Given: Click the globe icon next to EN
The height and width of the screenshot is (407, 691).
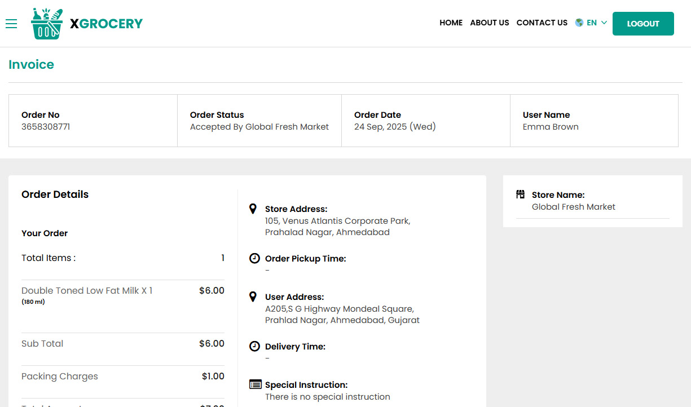Looking at the screenshot, I should pos(579,23).
